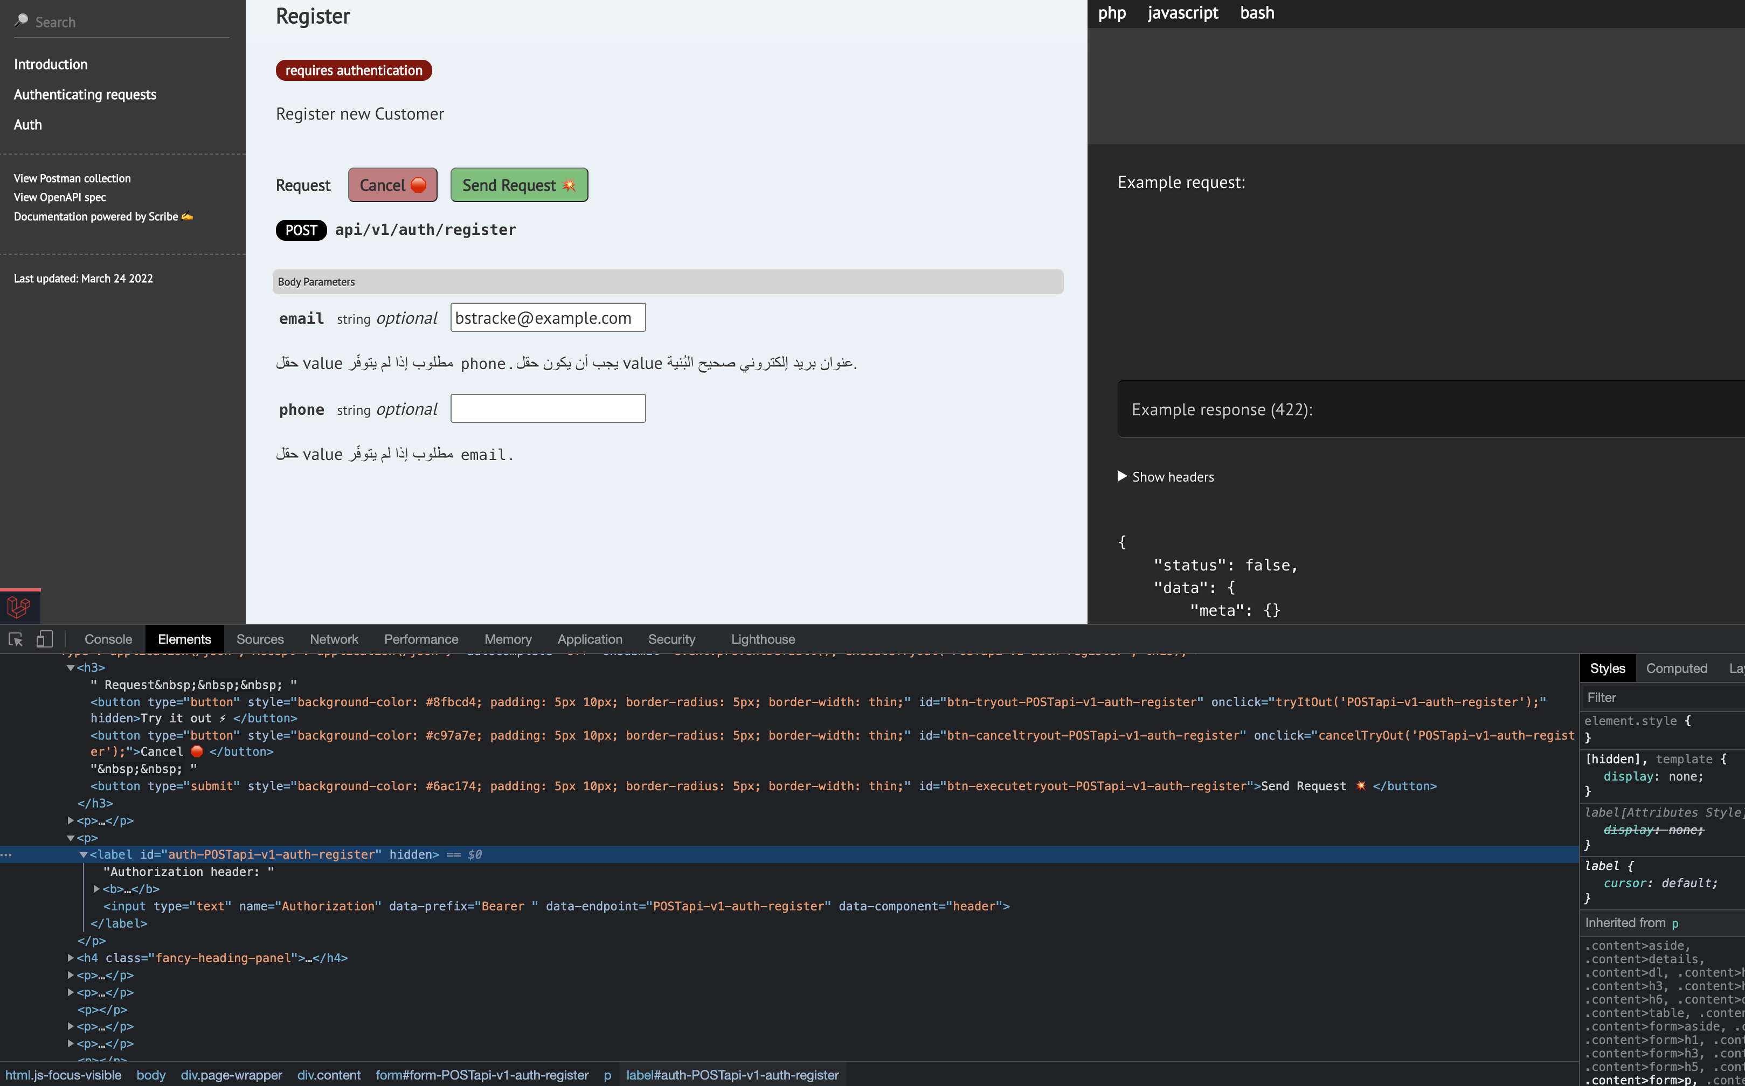The width and height of the screenshot is (1745, 1086).
Task: Cancel the request with the Cancel button
Action: click(x=392, y=185)
